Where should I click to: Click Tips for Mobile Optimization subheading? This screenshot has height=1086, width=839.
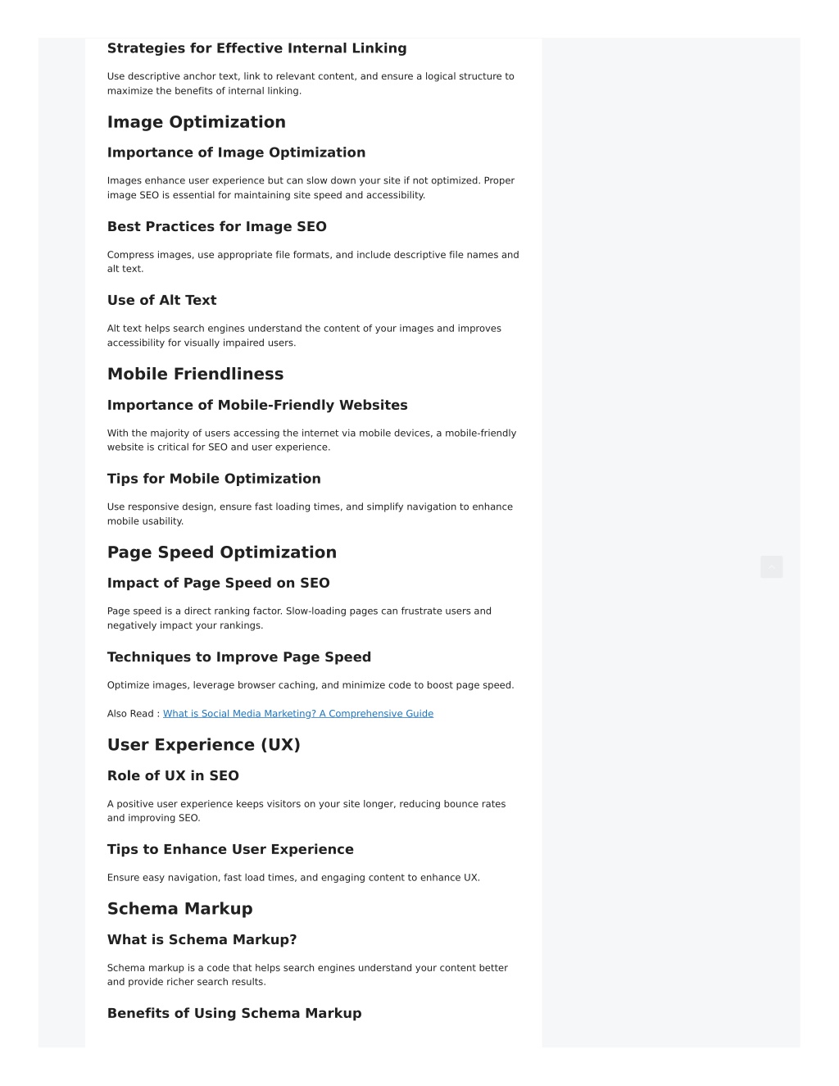pos(214,479)
